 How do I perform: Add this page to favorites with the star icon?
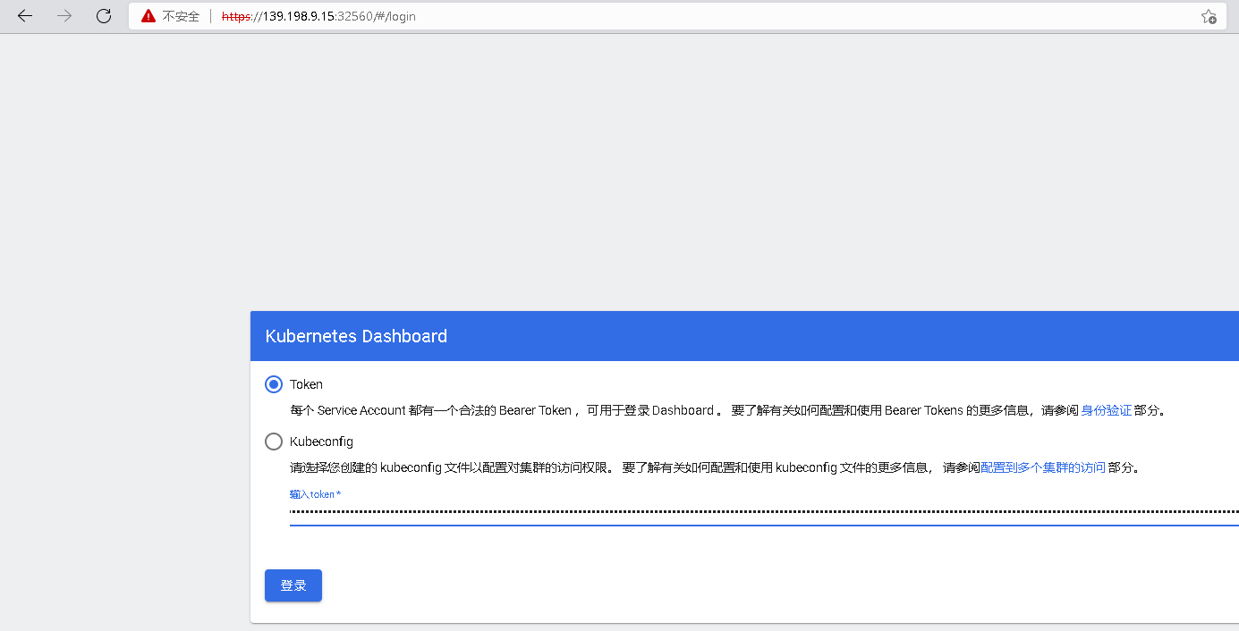click(1209, 16)
